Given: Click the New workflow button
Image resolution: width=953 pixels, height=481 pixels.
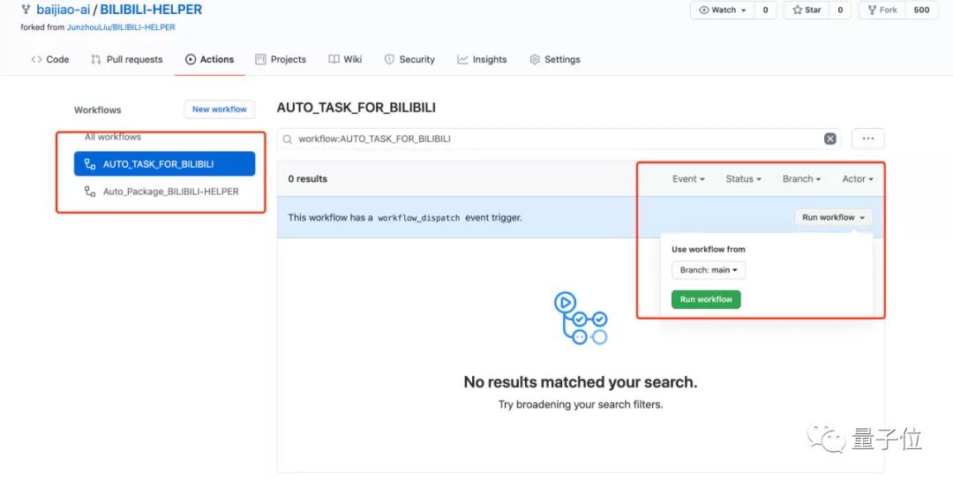Looking at the screenshot, I should click(x=219, y=109).
